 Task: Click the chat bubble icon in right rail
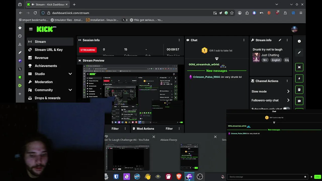click(299, 101)
